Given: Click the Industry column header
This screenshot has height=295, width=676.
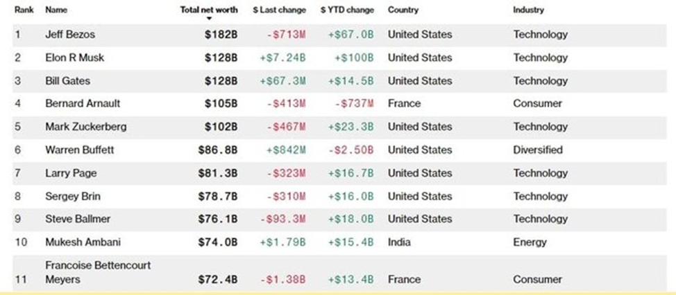Looking at the screenshot, I should tap(528, 10).
